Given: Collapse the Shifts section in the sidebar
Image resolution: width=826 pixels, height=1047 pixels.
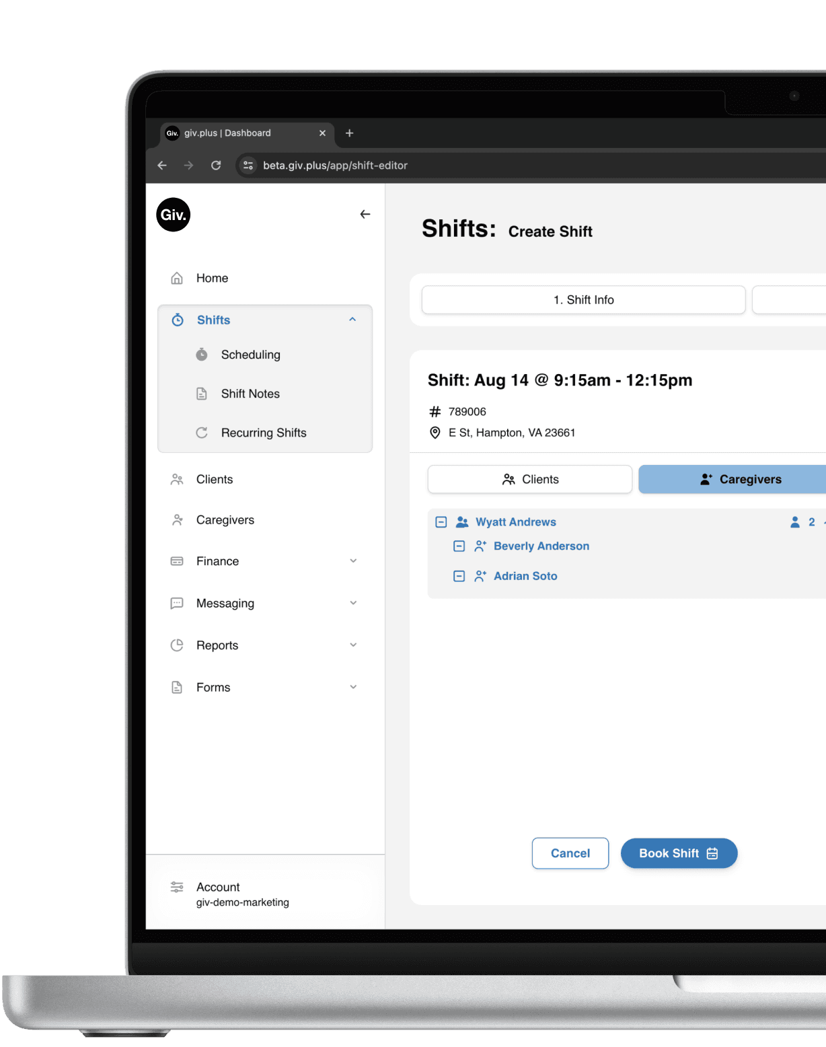Looking at the screenshot, I should [352, 319].
